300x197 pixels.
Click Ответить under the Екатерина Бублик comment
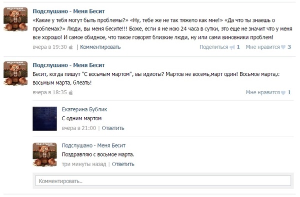tap(113, 128)
